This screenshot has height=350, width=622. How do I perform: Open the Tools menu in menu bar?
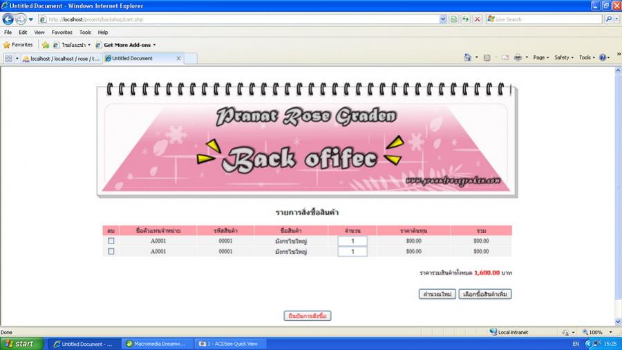[85, 32]
